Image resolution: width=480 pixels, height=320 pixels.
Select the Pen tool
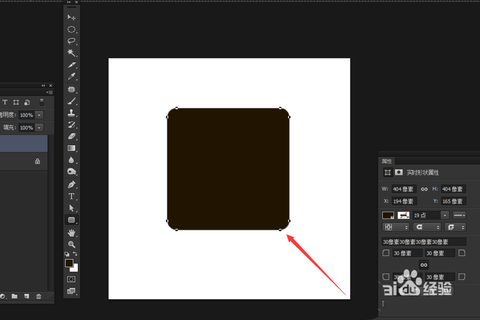(72, 184)
